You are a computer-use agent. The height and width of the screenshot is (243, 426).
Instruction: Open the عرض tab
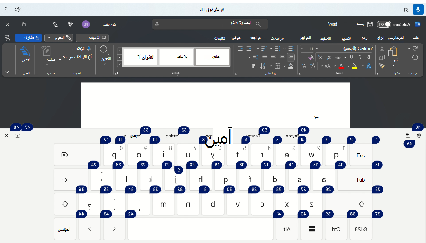point(237,37)
